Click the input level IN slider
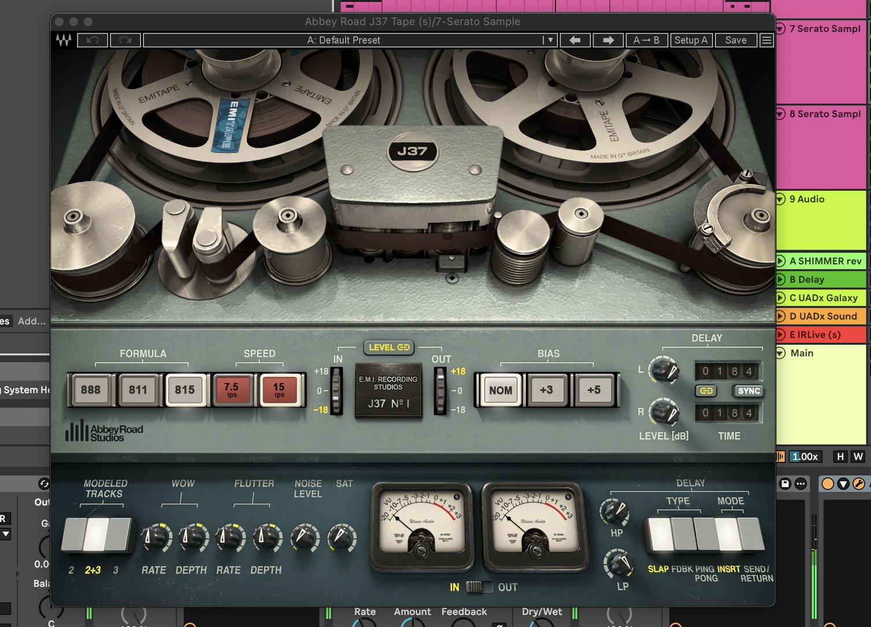 pyautogui.click(x=335, y=390)
